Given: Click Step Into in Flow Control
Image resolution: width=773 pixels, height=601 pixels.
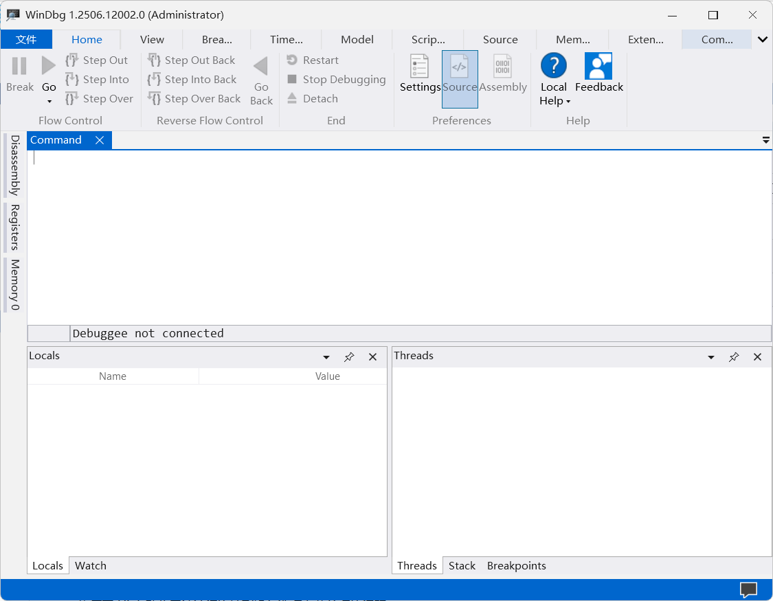Looking at the screenshot, I should (x=97, y=79).
